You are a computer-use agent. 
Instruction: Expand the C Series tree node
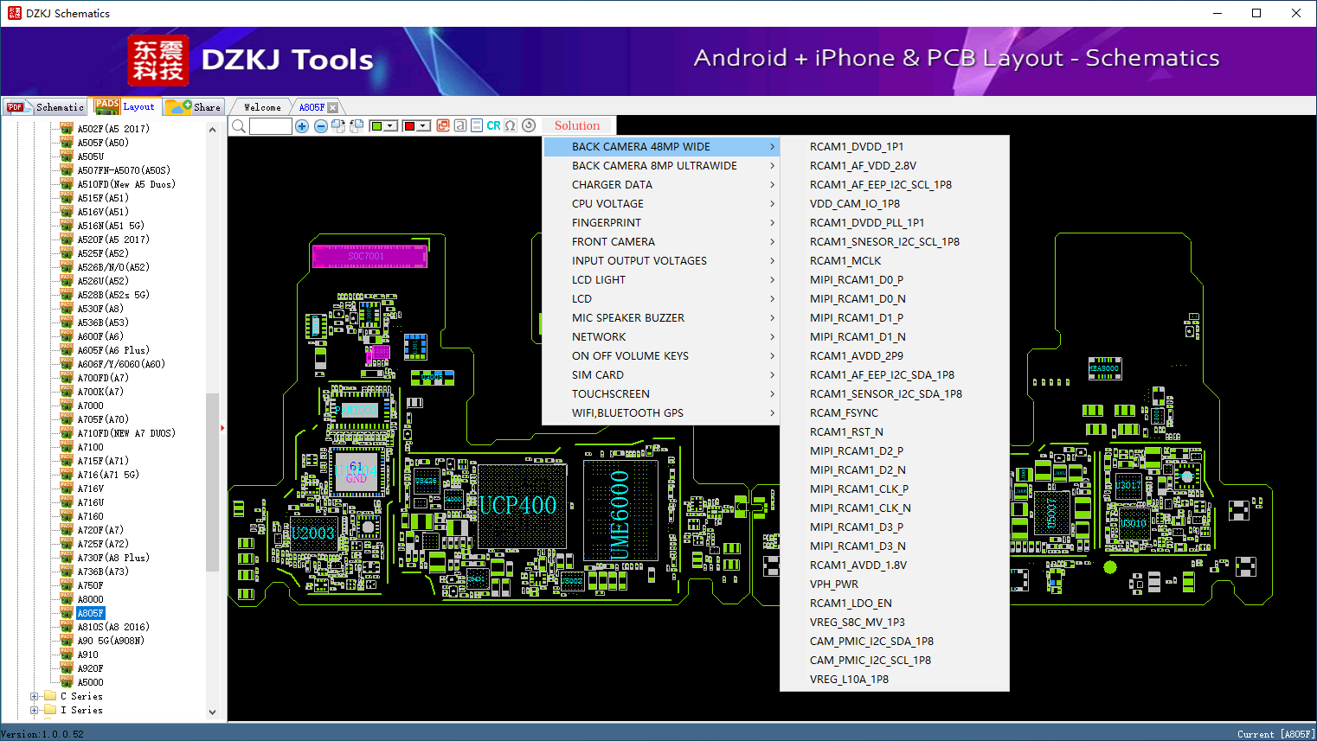pos(34,696)
